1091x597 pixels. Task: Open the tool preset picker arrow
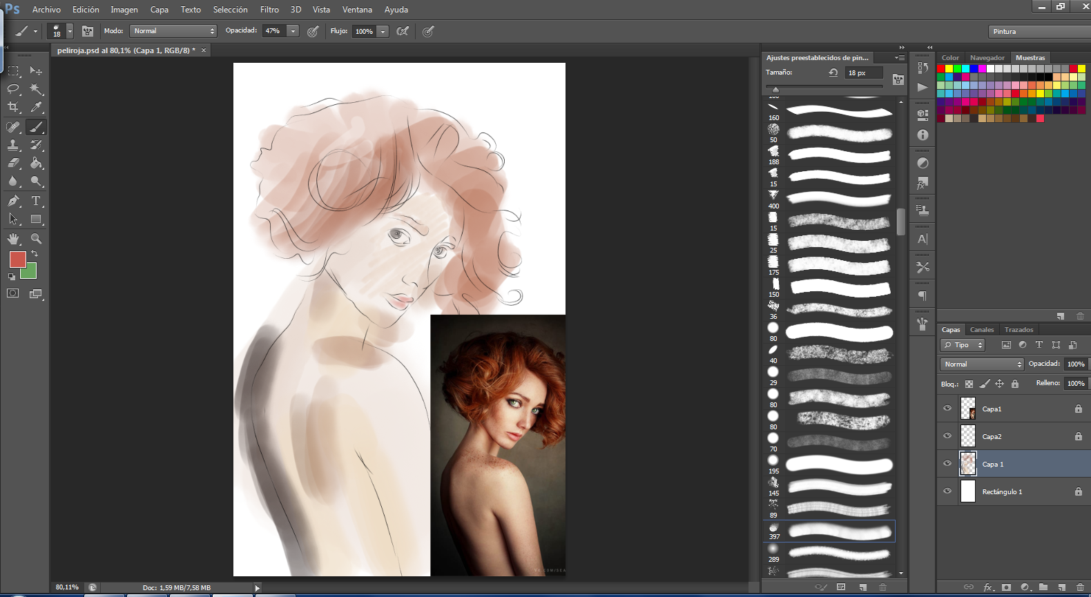pyautogui.click(x=35, y=31)
